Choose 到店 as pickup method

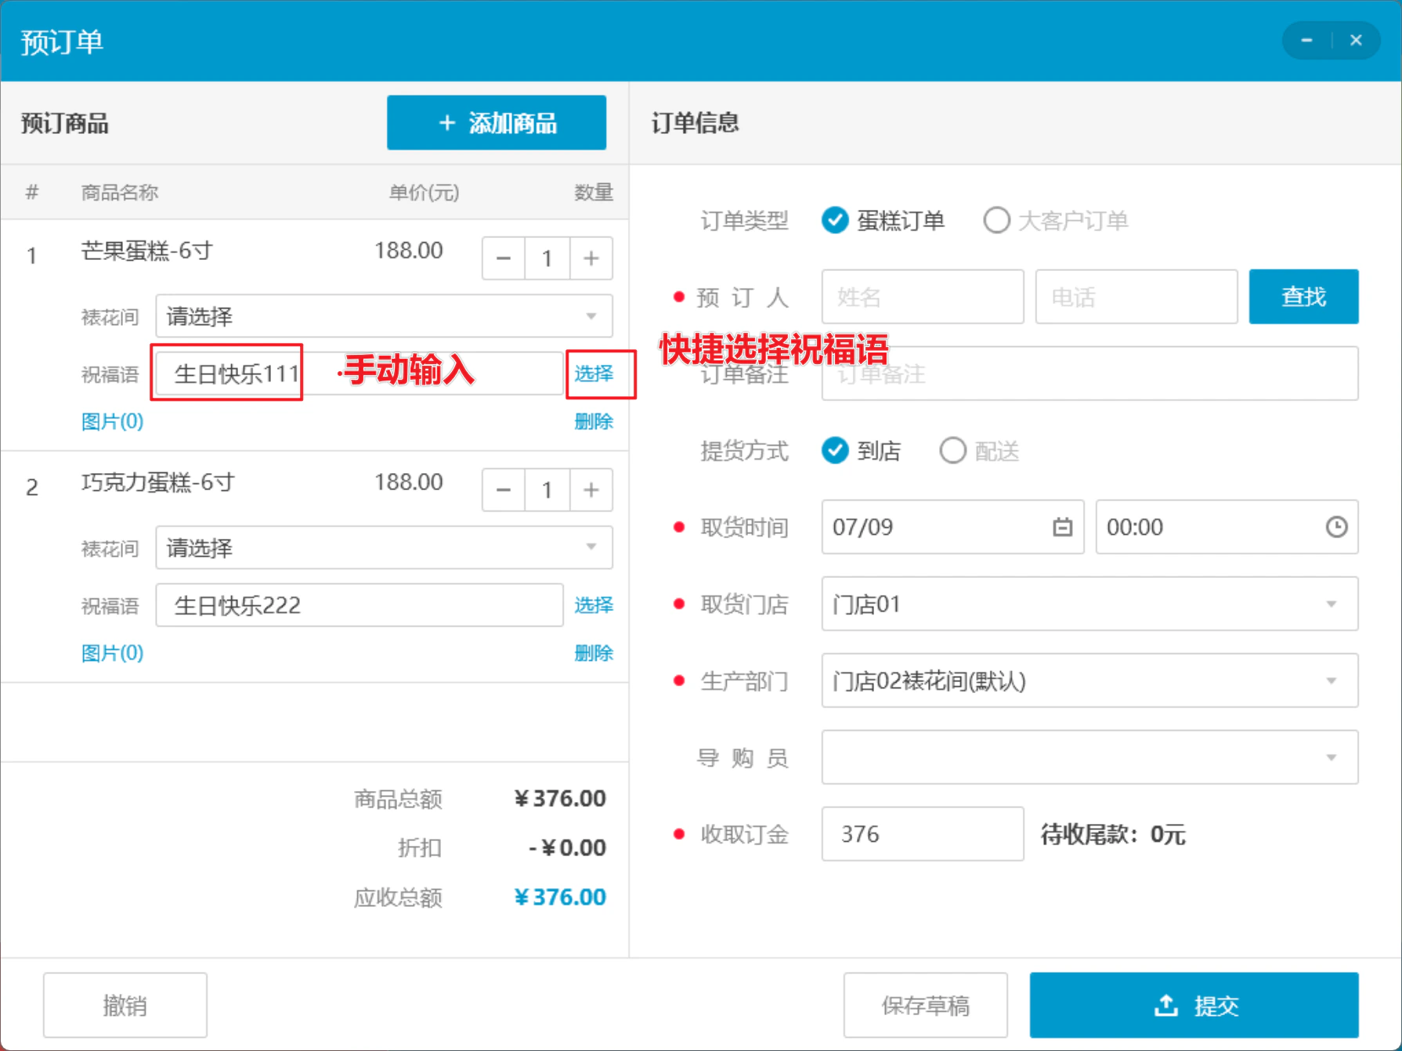click(x=862, y=451)
